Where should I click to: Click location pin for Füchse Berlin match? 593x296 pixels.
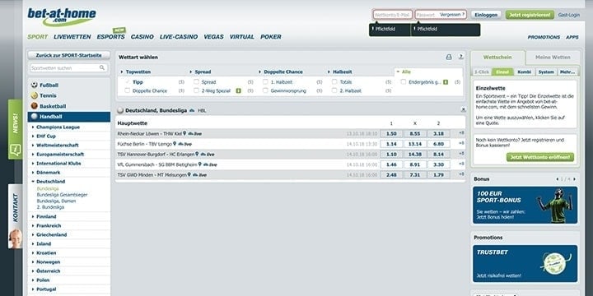click(175, 144)
